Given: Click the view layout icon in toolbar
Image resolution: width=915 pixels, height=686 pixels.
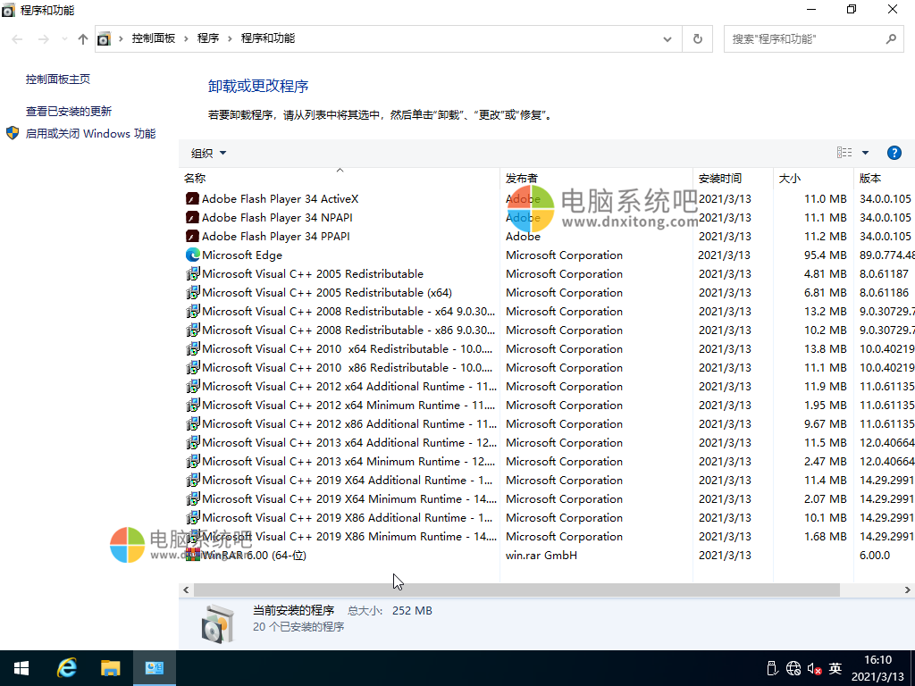Looking at the screenshot, I should tap(844, 153).
